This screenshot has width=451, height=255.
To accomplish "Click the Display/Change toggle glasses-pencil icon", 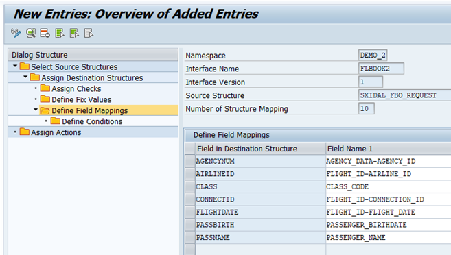I will coord(16,33).
